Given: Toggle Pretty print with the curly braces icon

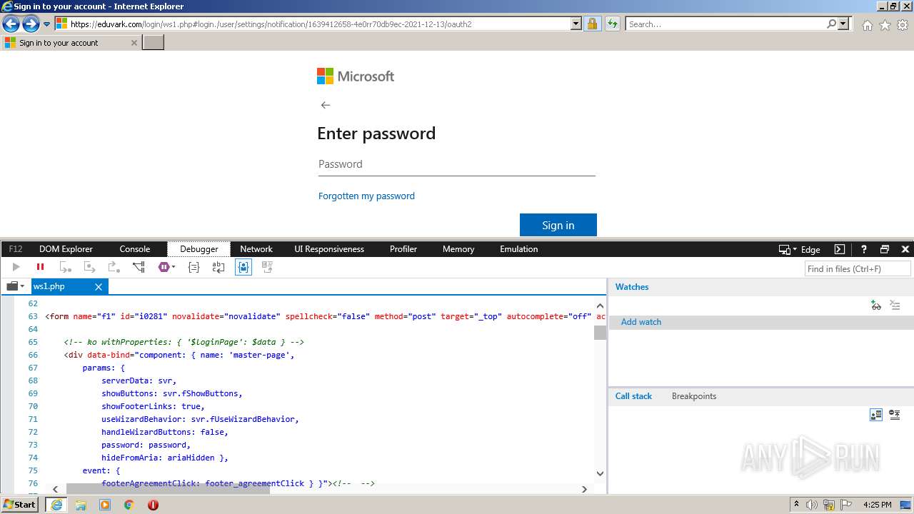Looking at the screenshot, I should coord(194,267).
